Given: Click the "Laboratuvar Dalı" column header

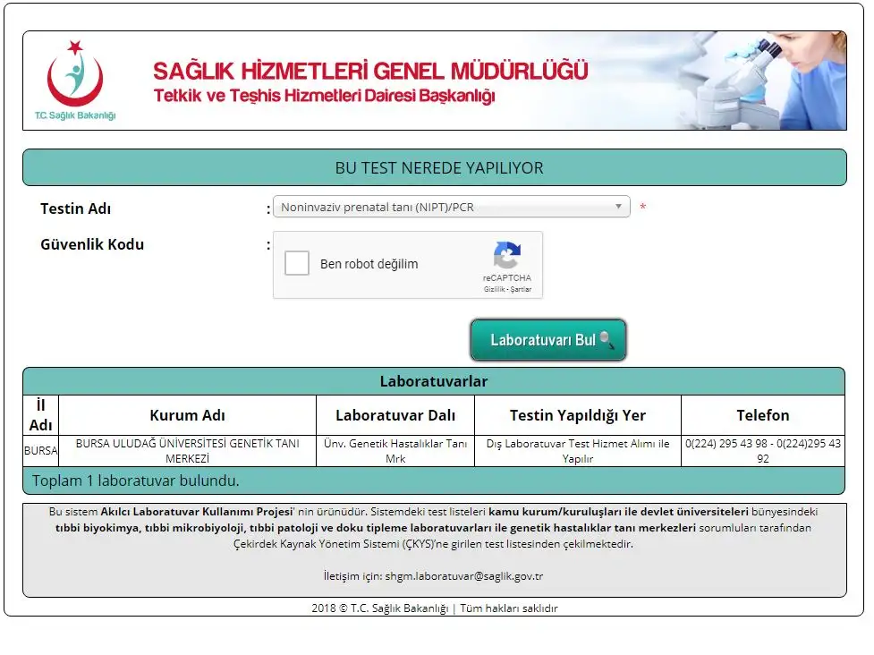Looking at the screenshot, I should [x=395, y=415].
